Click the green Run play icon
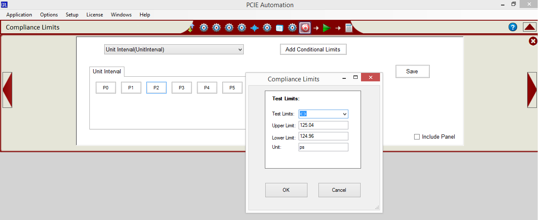Image resolution: width=539 pixels, height=220 pixels. point(326,28)
